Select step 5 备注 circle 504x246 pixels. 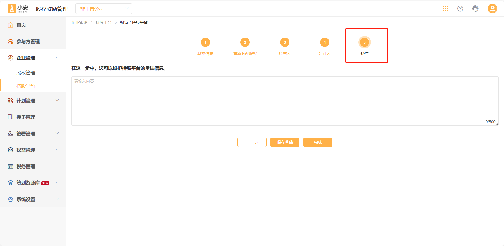(365, 42)
